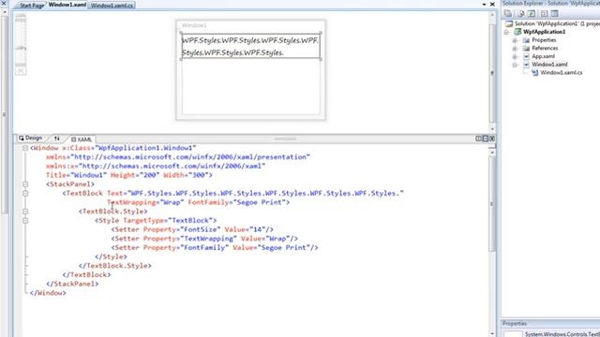The width and height of the screenshot is (600, 337).
Task: Click the vertical split layout icon
Action: click(478, 139)
